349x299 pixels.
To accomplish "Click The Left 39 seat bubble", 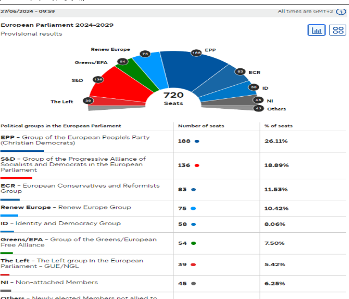I will click(88, 101).
